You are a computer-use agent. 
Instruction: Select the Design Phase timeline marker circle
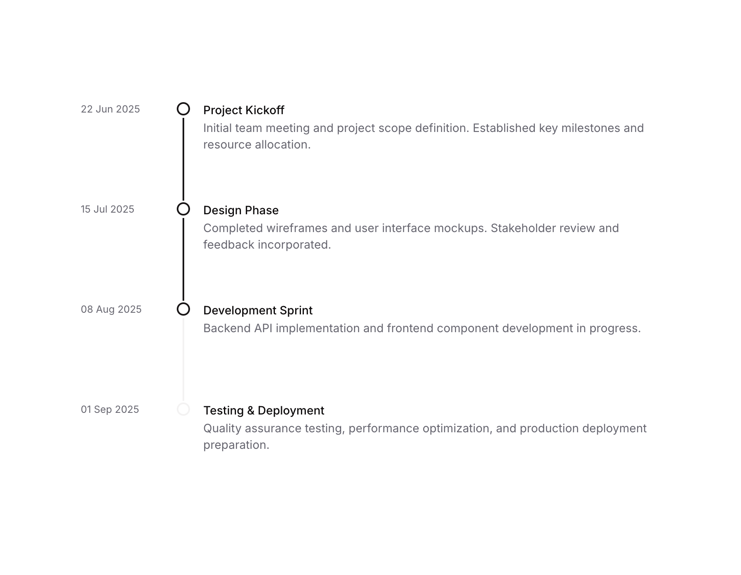[183, 209]
